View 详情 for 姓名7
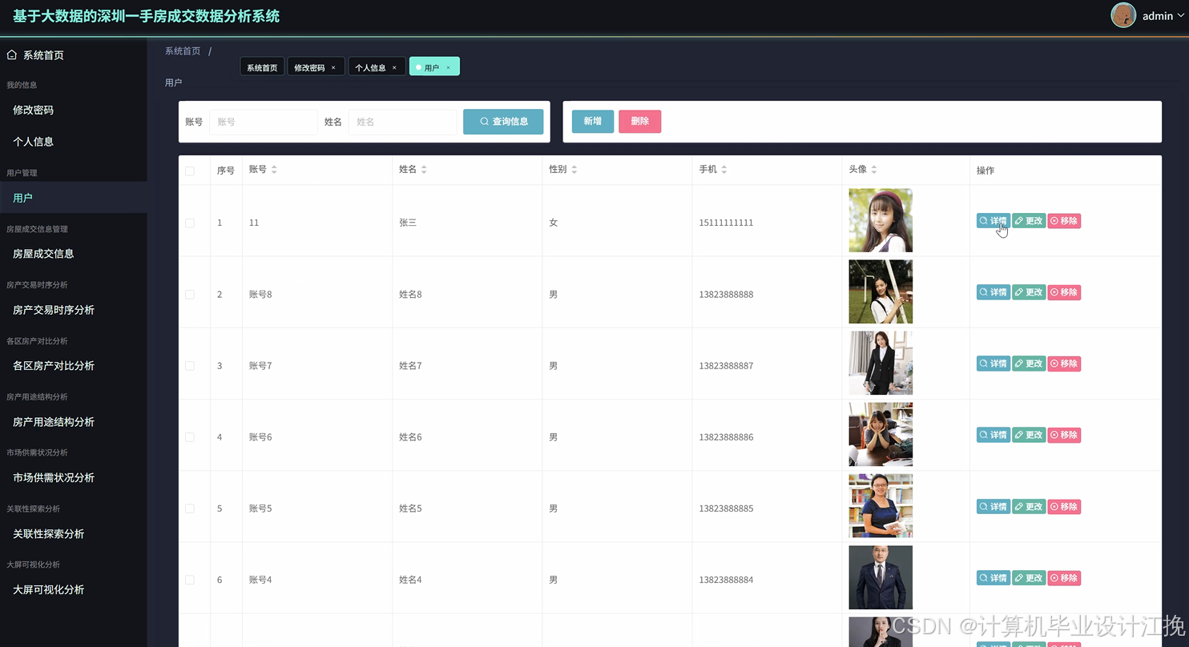This screenshot has width=1189, height=647. (x=994, y=364)
